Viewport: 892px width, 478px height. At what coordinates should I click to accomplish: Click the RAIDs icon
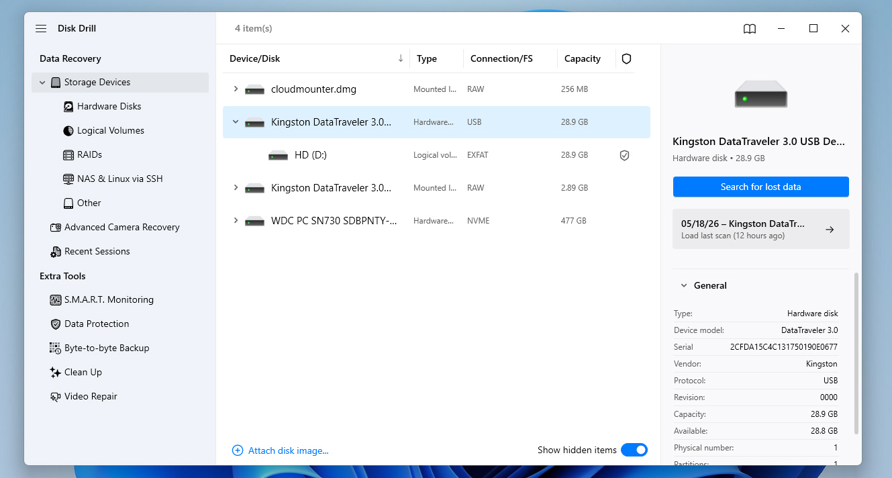point(68,155)
